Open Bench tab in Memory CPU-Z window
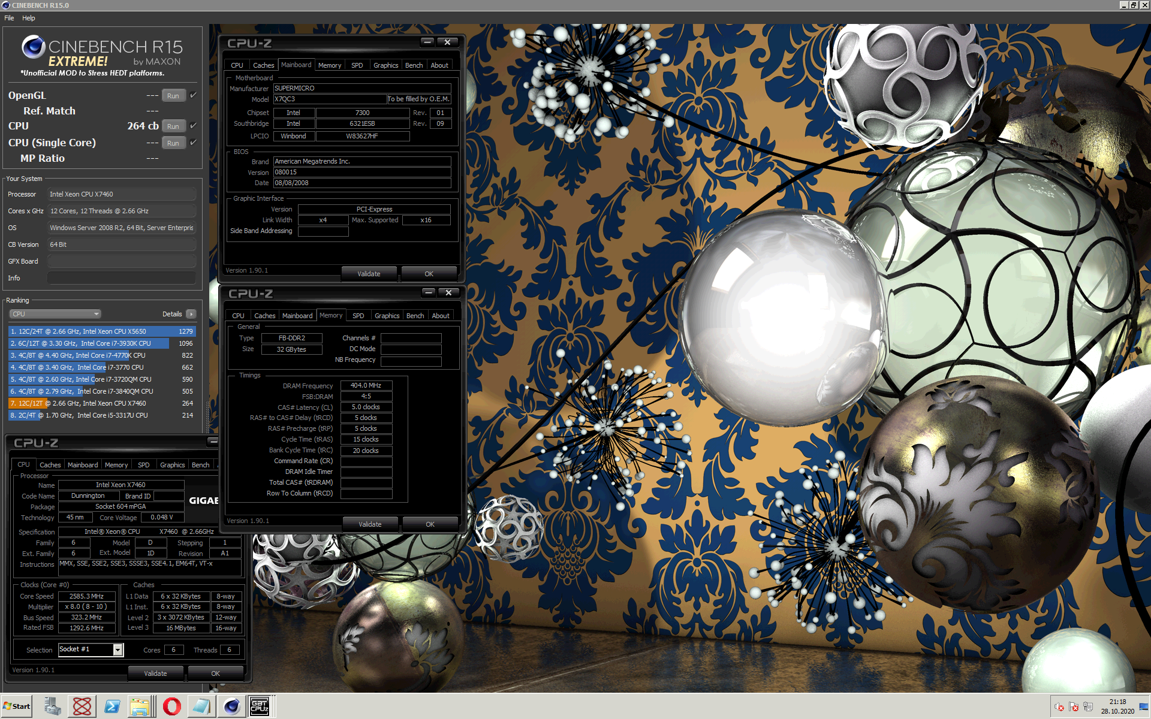This screenshot has width=1151, height=719. [415, 316]
